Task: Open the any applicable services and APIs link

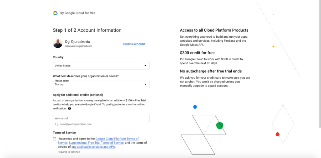Action: tap(93, 147)
